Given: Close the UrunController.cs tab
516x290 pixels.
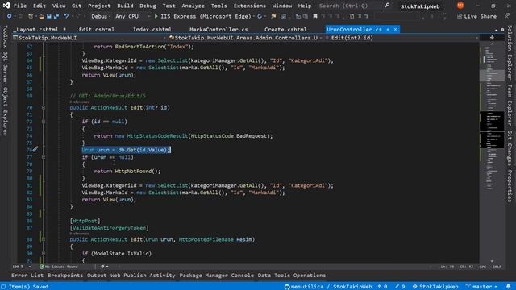Looking at the screenshot, I should click(x=395, y=29).
